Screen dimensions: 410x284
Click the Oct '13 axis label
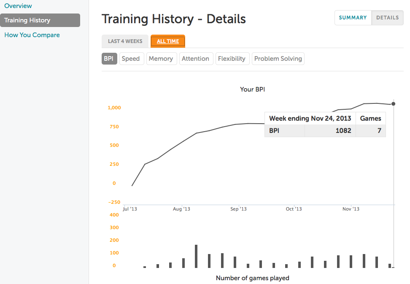tap(294, 209)
